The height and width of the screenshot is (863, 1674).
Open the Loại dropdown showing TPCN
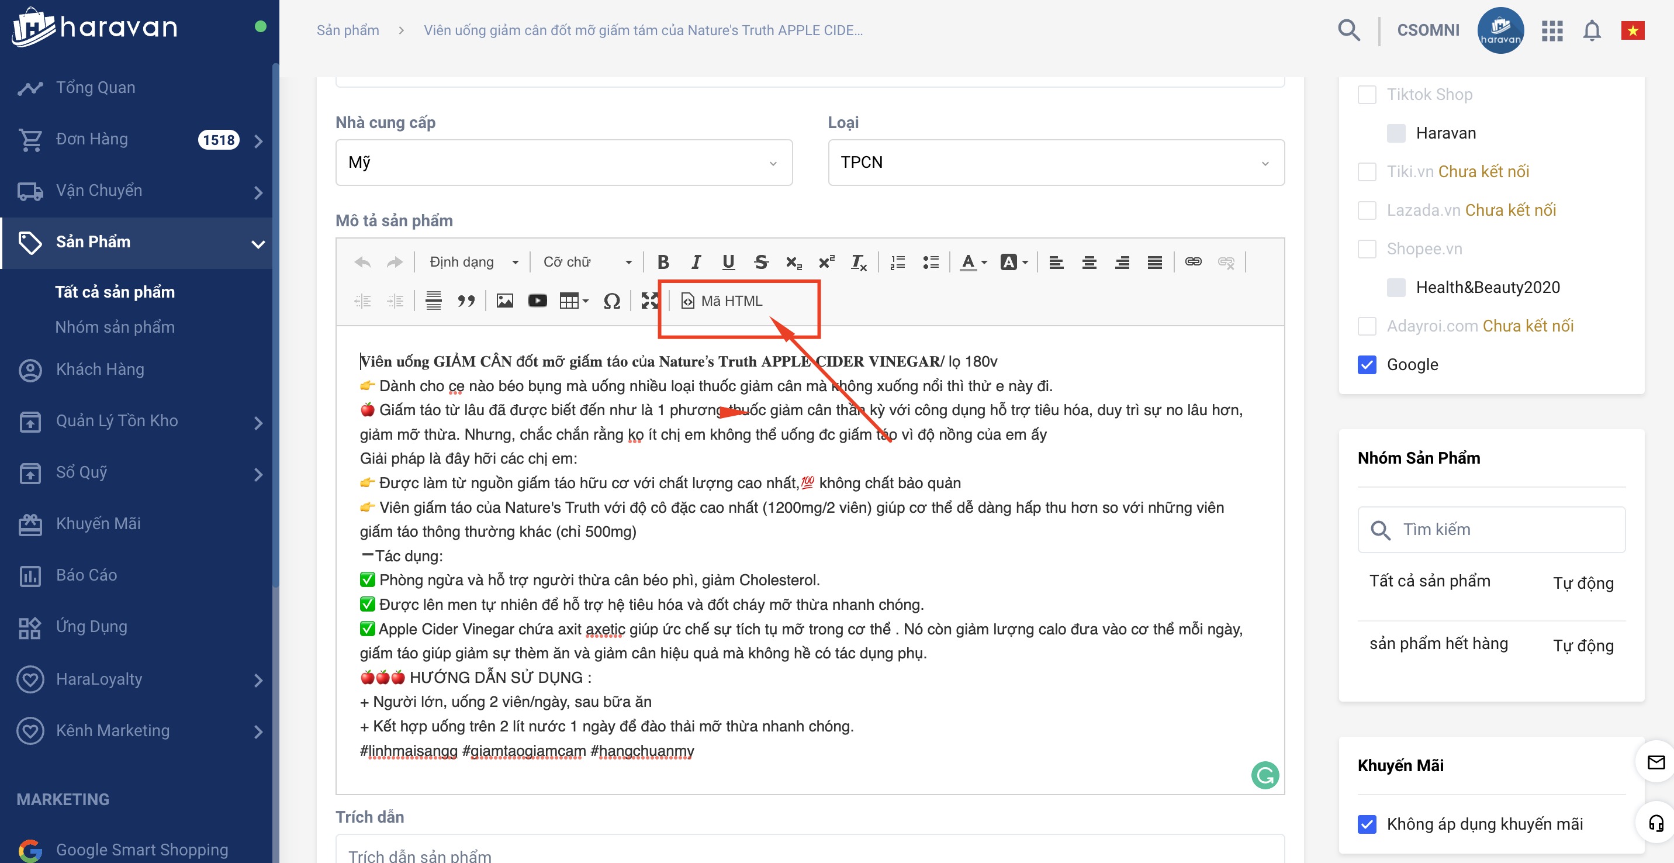pos(1056,163)
